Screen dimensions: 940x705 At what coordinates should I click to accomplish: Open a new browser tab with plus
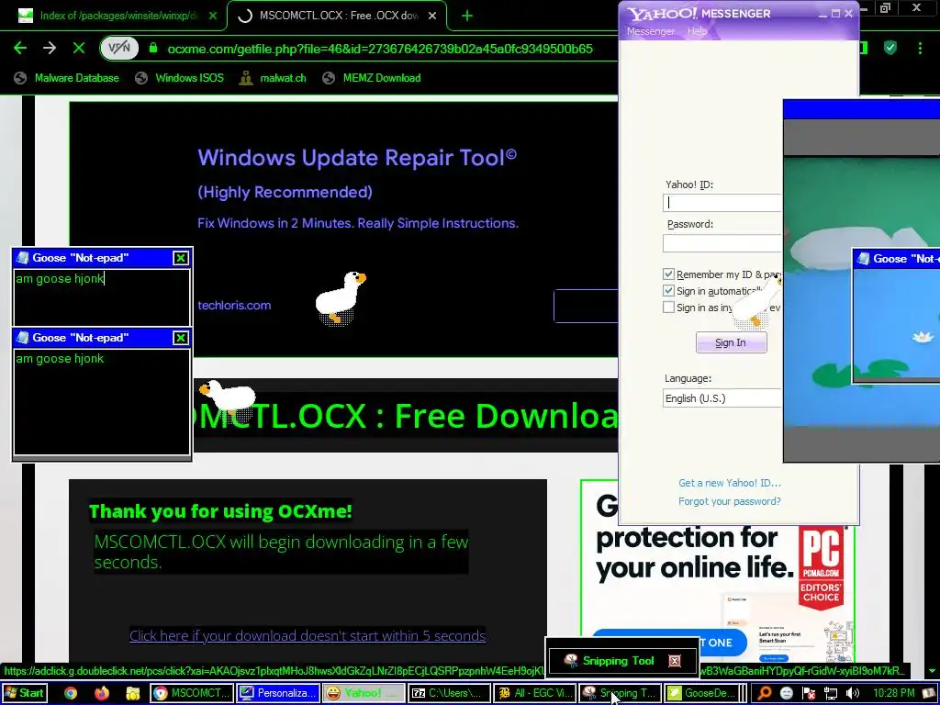click(x=467, y=16)
